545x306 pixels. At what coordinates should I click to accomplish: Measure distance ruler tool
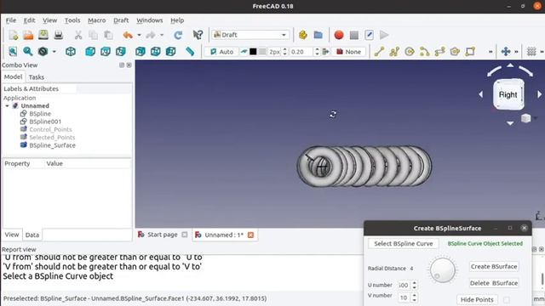(x=190, y=52)
